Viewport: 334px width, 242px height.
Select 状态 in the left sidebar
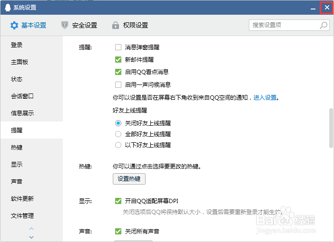pyautogui.click(x=31, y=79)
